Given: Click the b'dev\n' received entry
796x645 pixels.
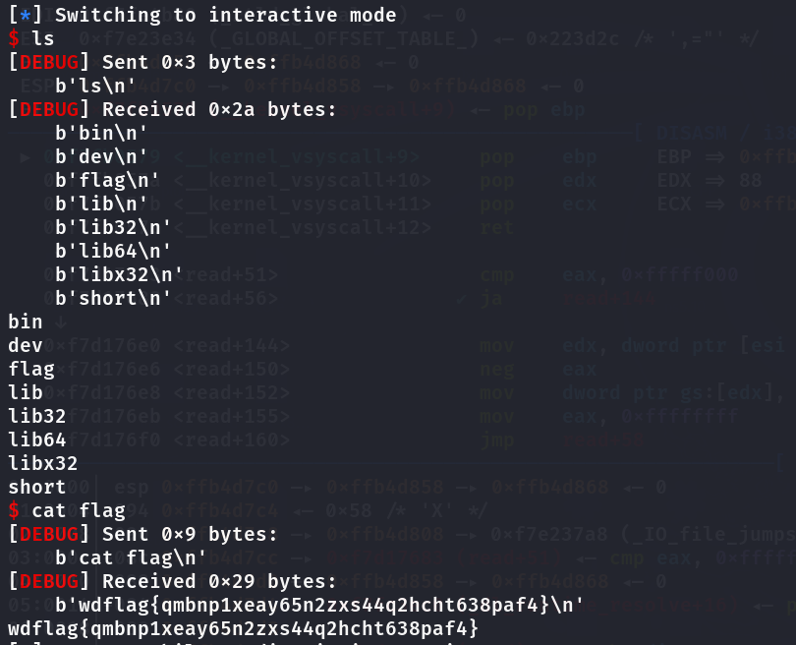Looking at the screenshot, I should tap(101, 156).
